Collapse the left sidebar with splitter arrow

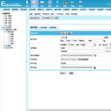27,61
